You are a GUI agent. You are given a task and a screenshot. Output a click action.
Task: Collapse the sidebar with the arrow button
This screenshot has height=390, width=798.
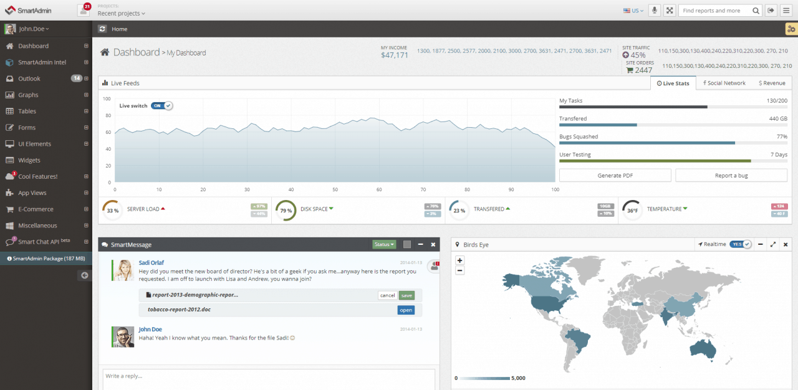pos(85,275)
